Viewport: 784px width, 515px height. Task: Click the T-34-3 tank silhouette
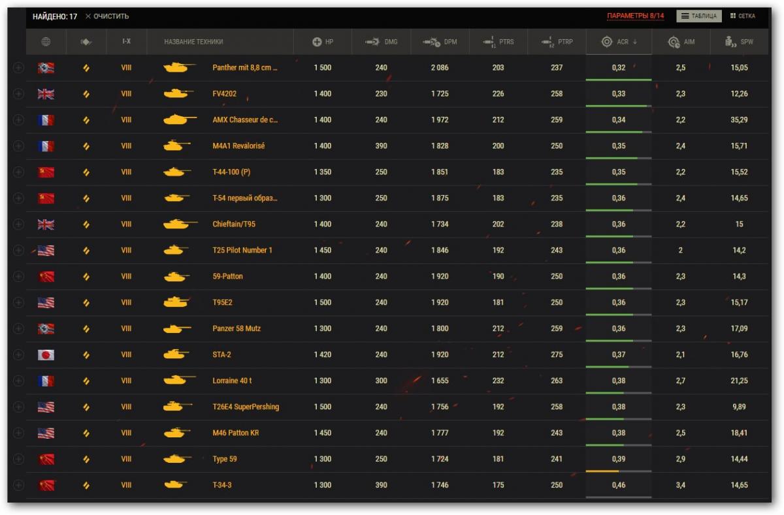pos(176,485)
